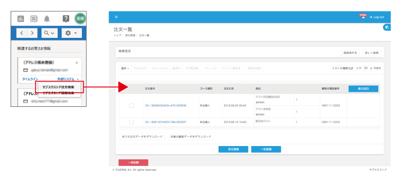The width and height of the screenshot is (404, 183).
Task: Check the box for order ending 000007
Action: pyautogui.click(x=131, y=122)
